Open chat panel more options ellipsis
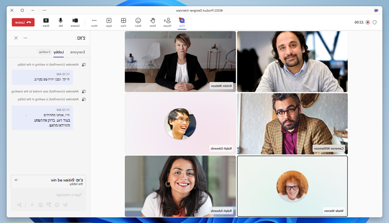Image resolution: width=389 pixels, height=223 pixels. (x=25, y=38)
